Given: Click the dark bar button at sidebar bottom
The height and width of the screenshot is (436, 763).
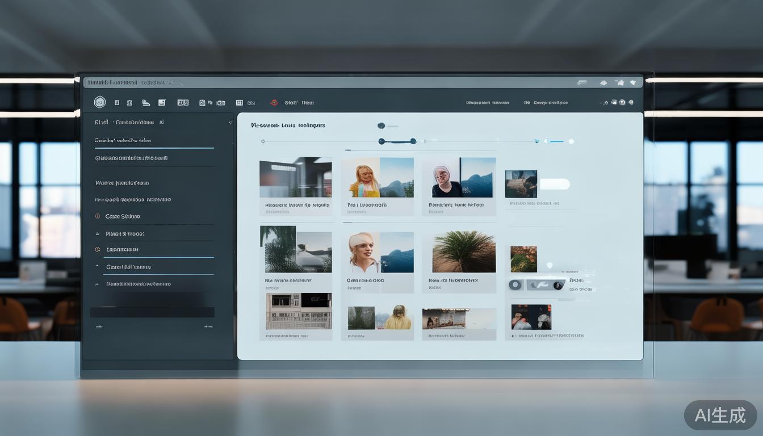Looking at the screenshot, I should [x=152, y=312].
